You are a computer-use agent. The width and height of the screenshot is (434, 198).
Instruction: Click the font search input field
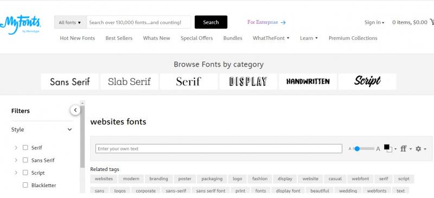(x=139, y=22)
